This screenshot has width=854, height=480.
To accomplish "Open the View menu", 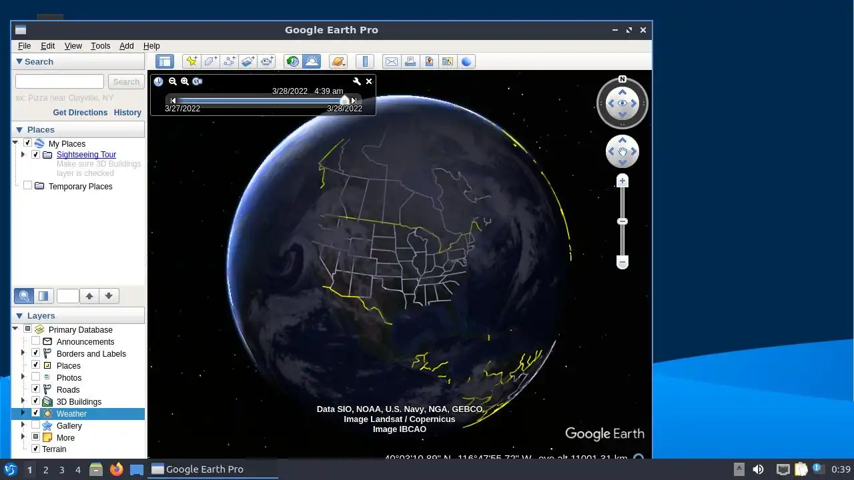I will coord(73,46).
